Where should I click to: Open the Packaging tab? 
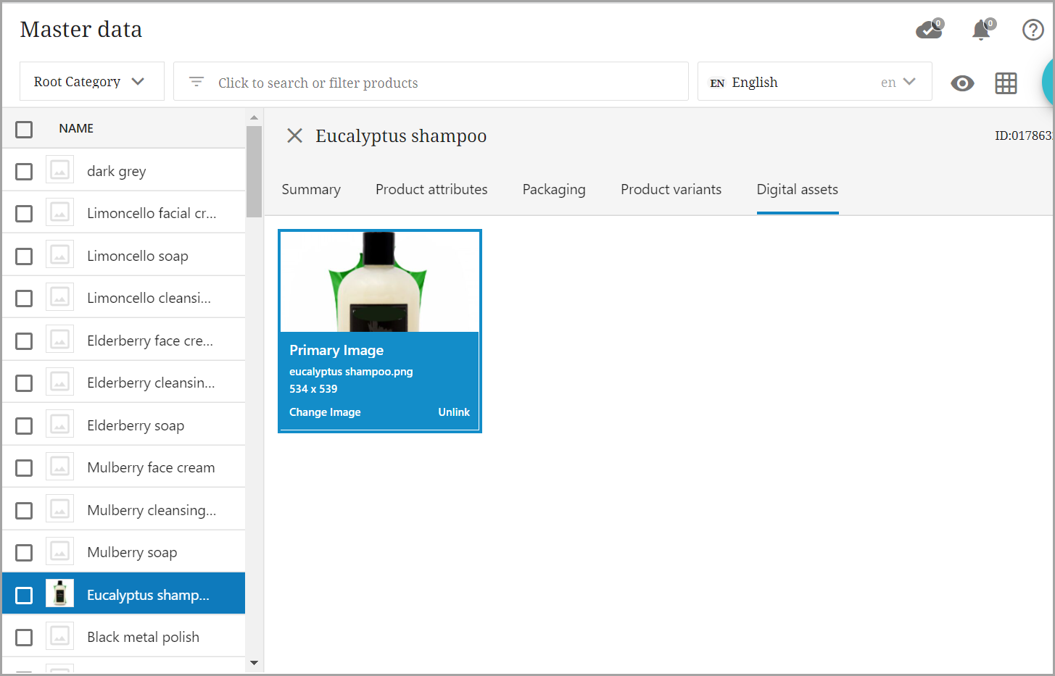[x=554, y=190]
